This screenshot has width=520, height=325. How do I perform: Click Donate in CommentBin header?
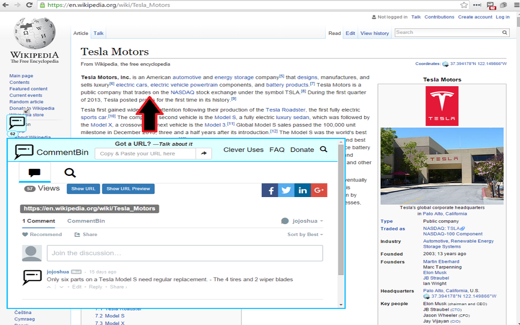pyautogui.click(x=302, y=149)
